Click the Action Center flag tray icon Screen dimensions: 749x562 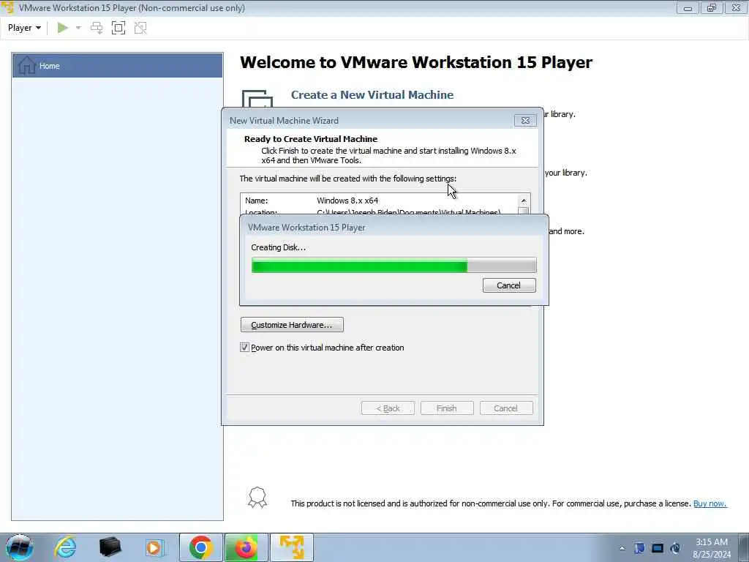click(x=639, y=548)
